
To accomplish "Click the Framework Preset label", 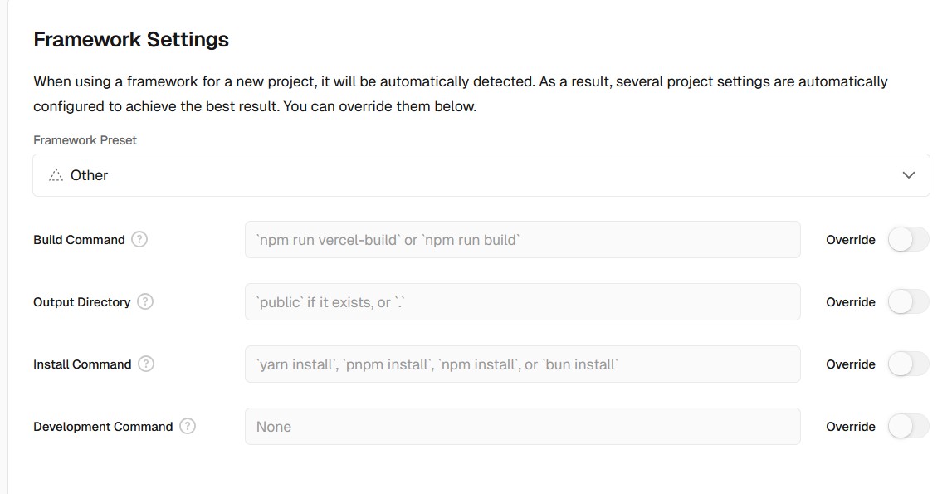I will (85, 140).
